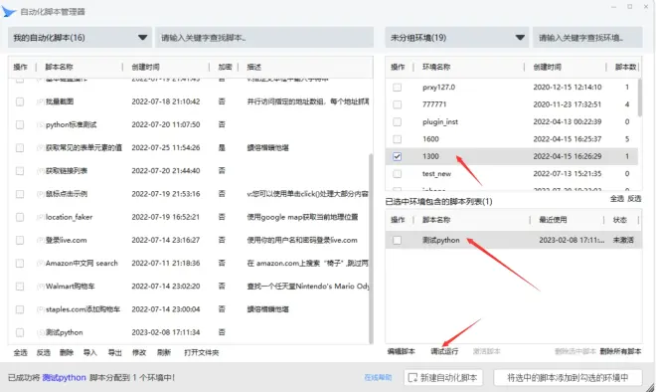Click 修改 to modify the script
The image size is (656, 392).
pos(139,352)
